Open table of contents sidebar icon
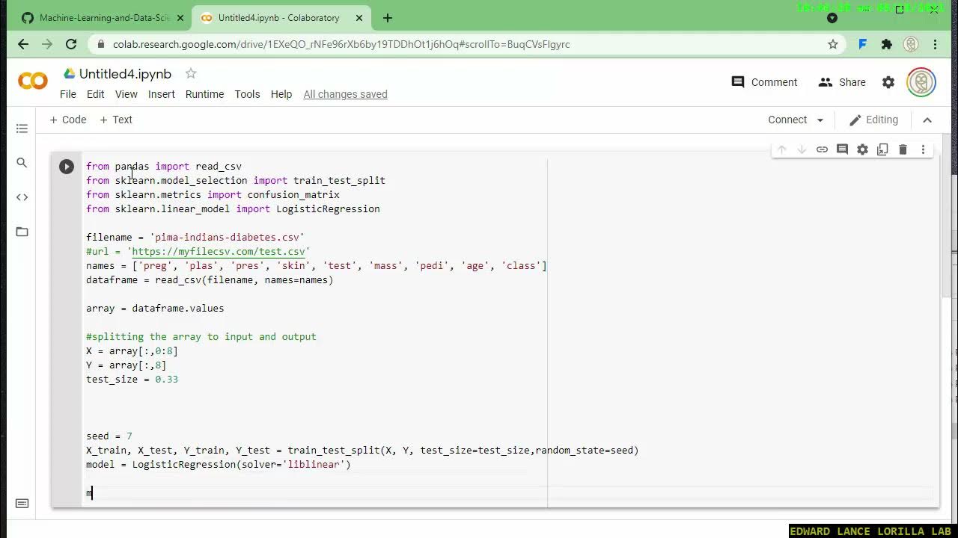958x538 pixels. 22,129
